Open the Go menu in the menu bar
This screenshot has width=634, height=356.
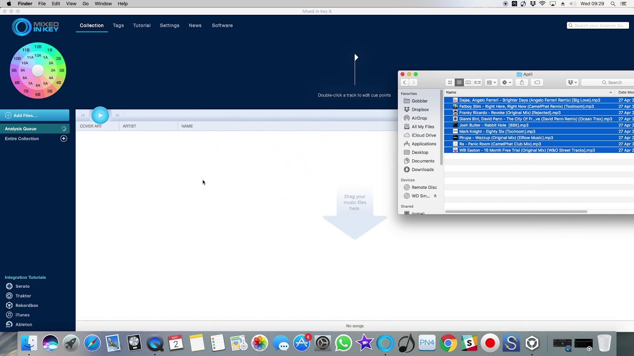click(x=86, y=3)
